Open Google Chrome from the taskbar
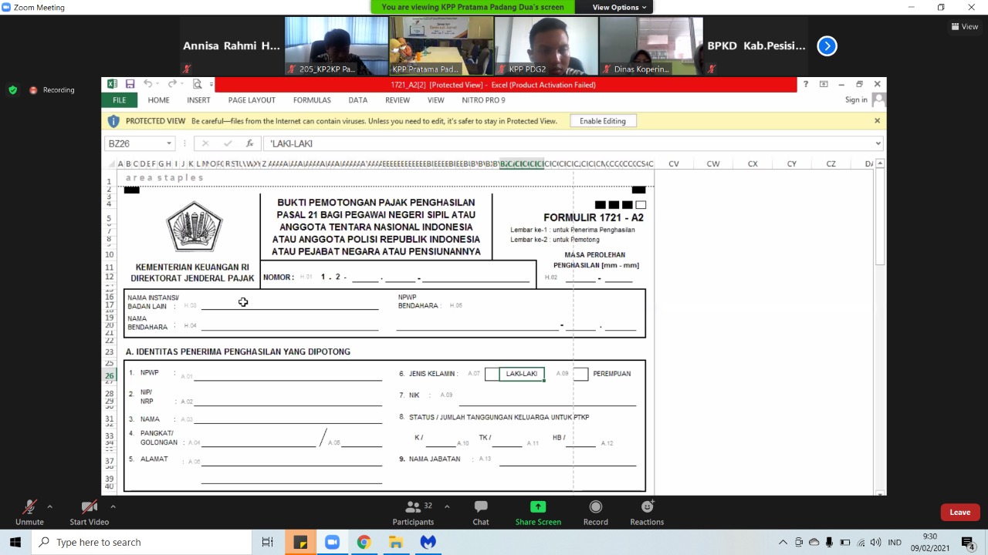Screen dimensions: 988x555 point(364,542)
